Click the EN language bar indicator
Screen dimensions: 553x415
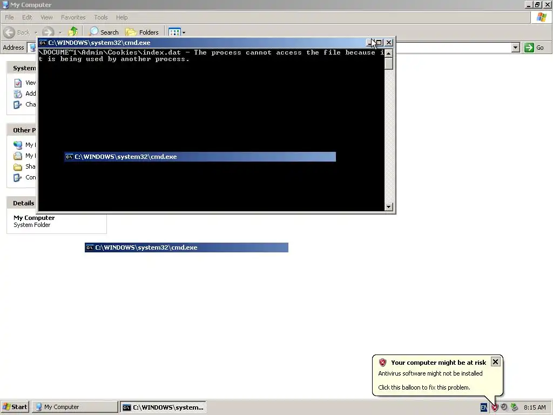pos(483,407)
